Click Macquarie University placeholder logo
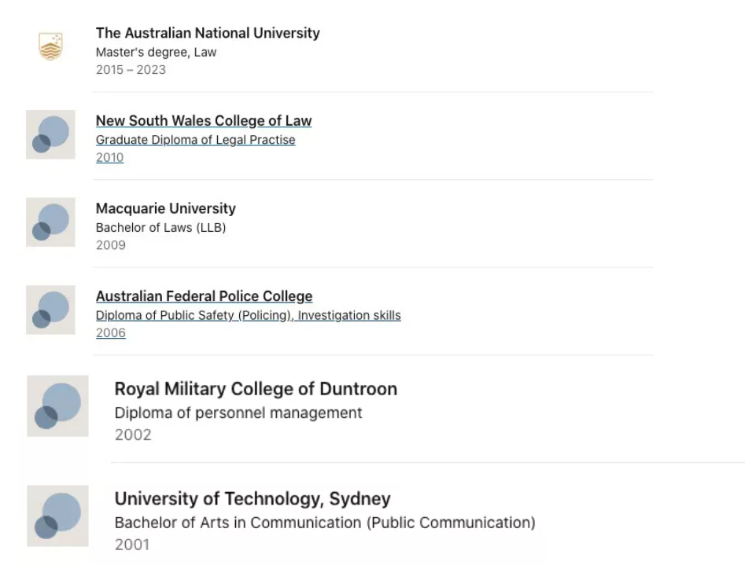Image resolution: width=752 pixels, height=565 pixels. pos(50,222)
